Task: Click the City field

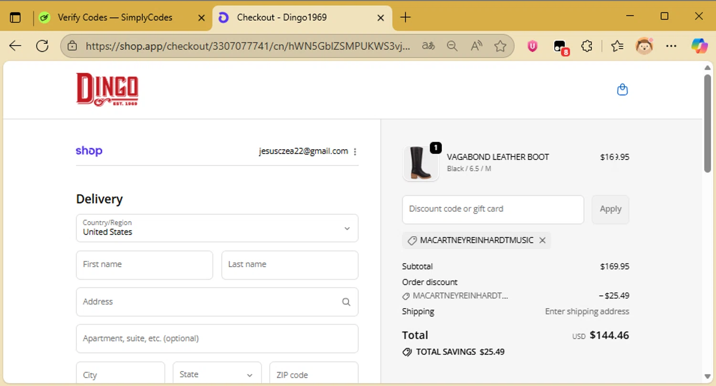Action: click(x=120, y=374)
